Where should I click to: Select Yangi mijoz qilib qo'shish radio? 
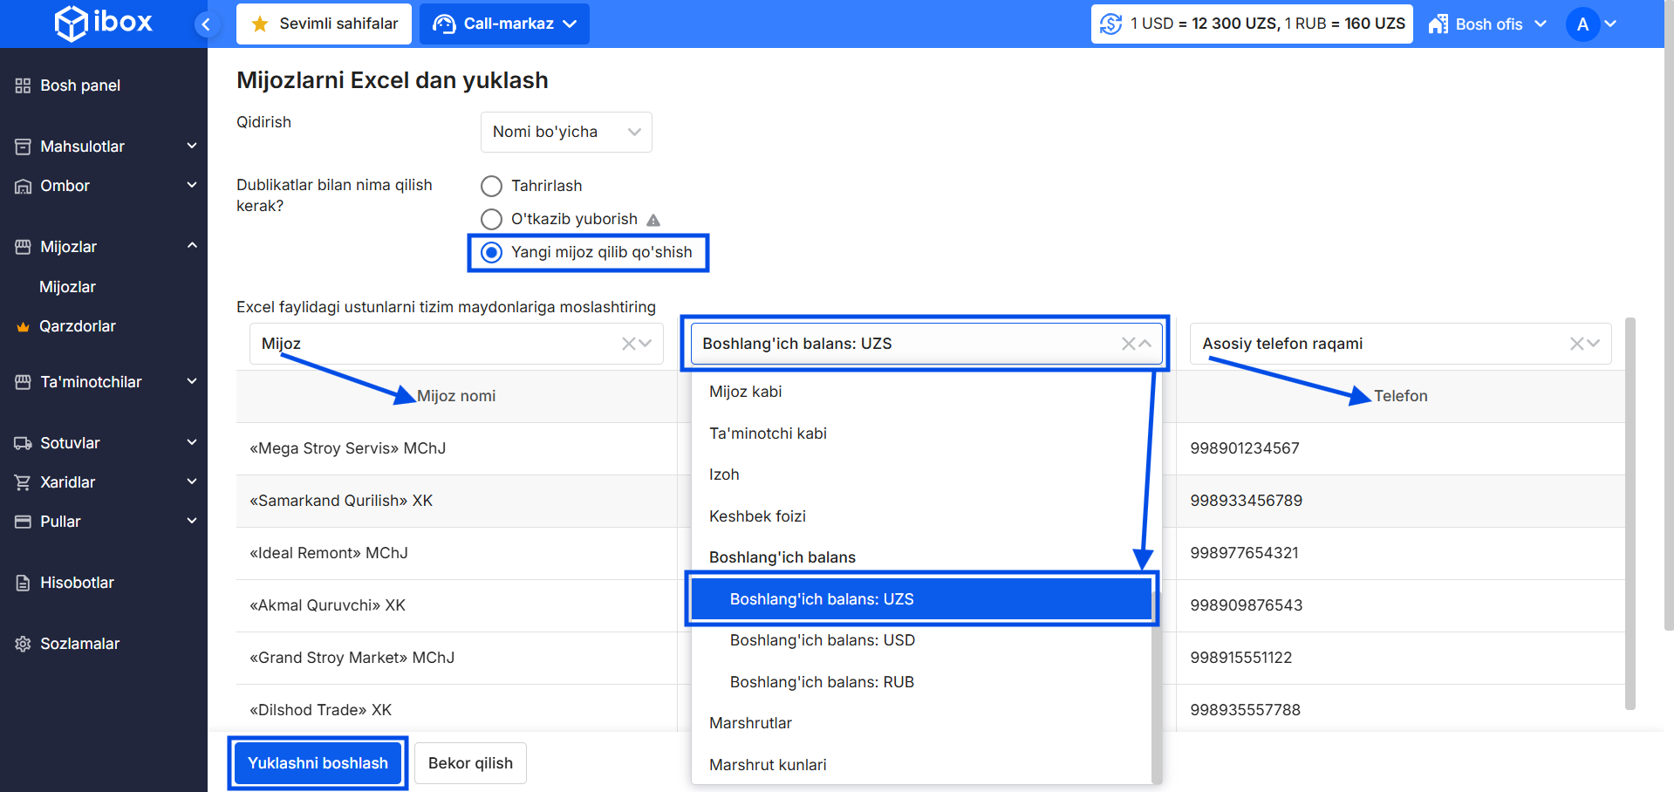492,252
